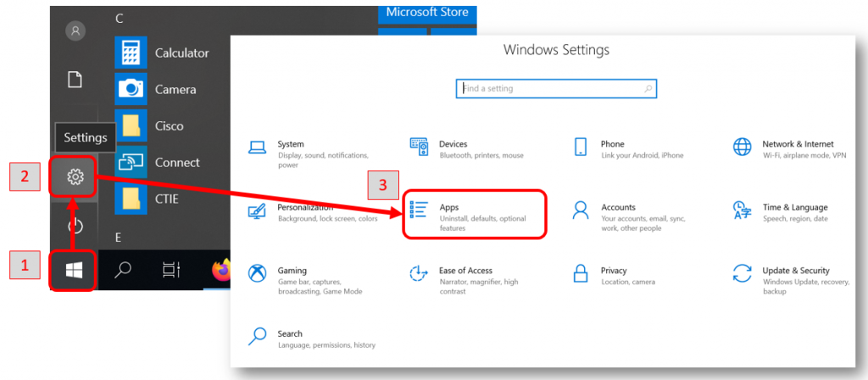
Task: Open the Accounts settings label
Action: point(618,208)
